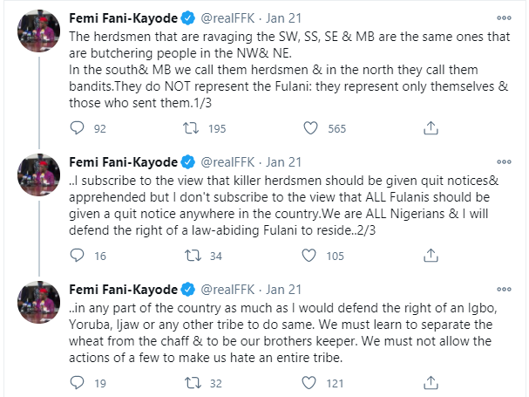
Task: Reply to the first tweet about herdsmen
Action: (77, 129)
